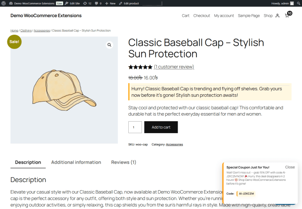Open the Accessories category link
Screen dimensions: 302x209
point(174,144)
